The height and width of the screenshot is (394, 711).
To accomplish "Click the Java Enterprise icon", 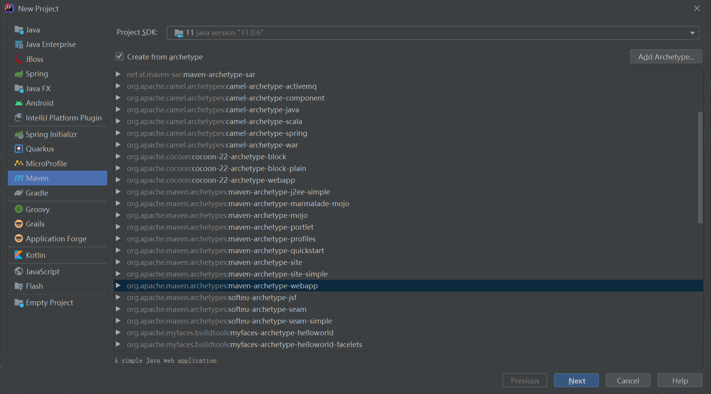I will point(19,44).
